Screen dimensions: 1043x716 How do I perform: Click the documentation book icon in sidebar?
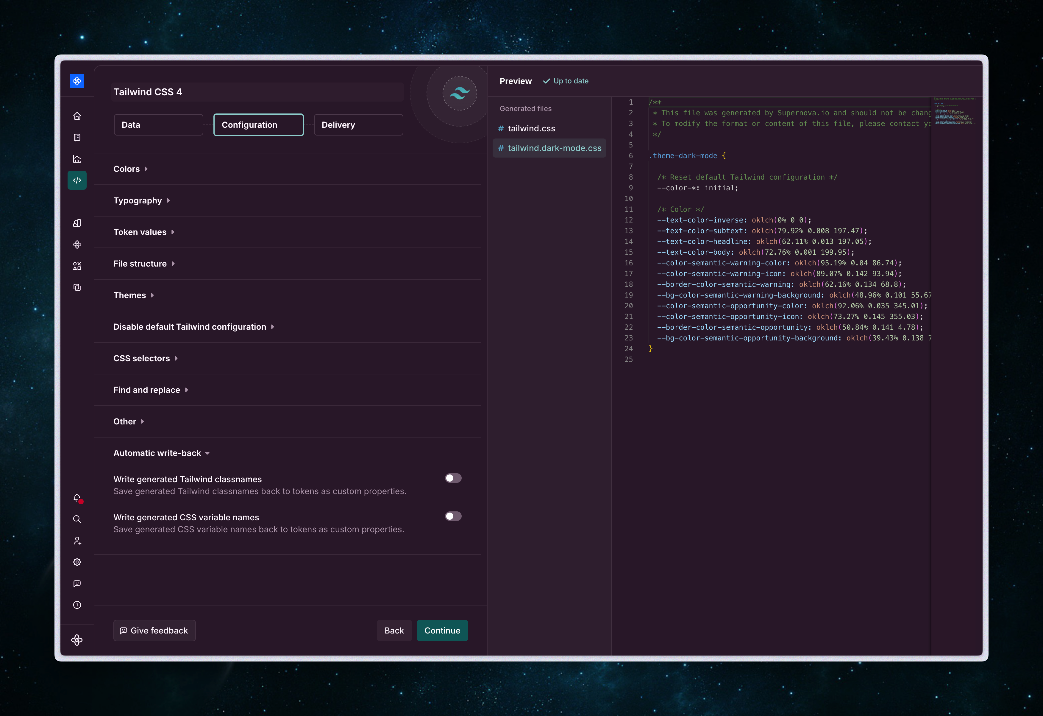pyautogui.click(x=77, y=137)
